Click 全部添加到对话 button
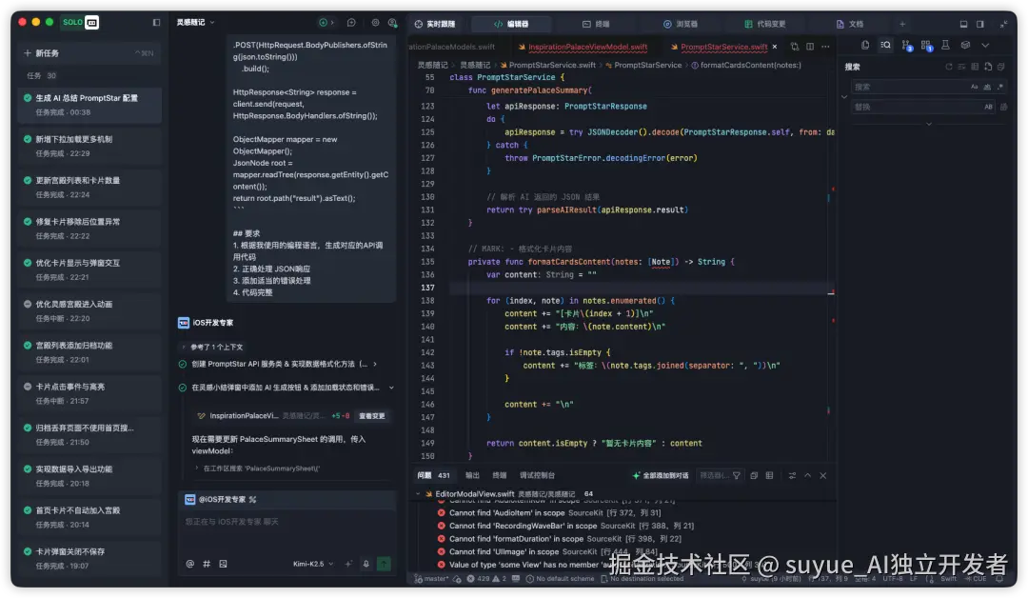Viewport: 1028px width, 598px height. [661, 475]
